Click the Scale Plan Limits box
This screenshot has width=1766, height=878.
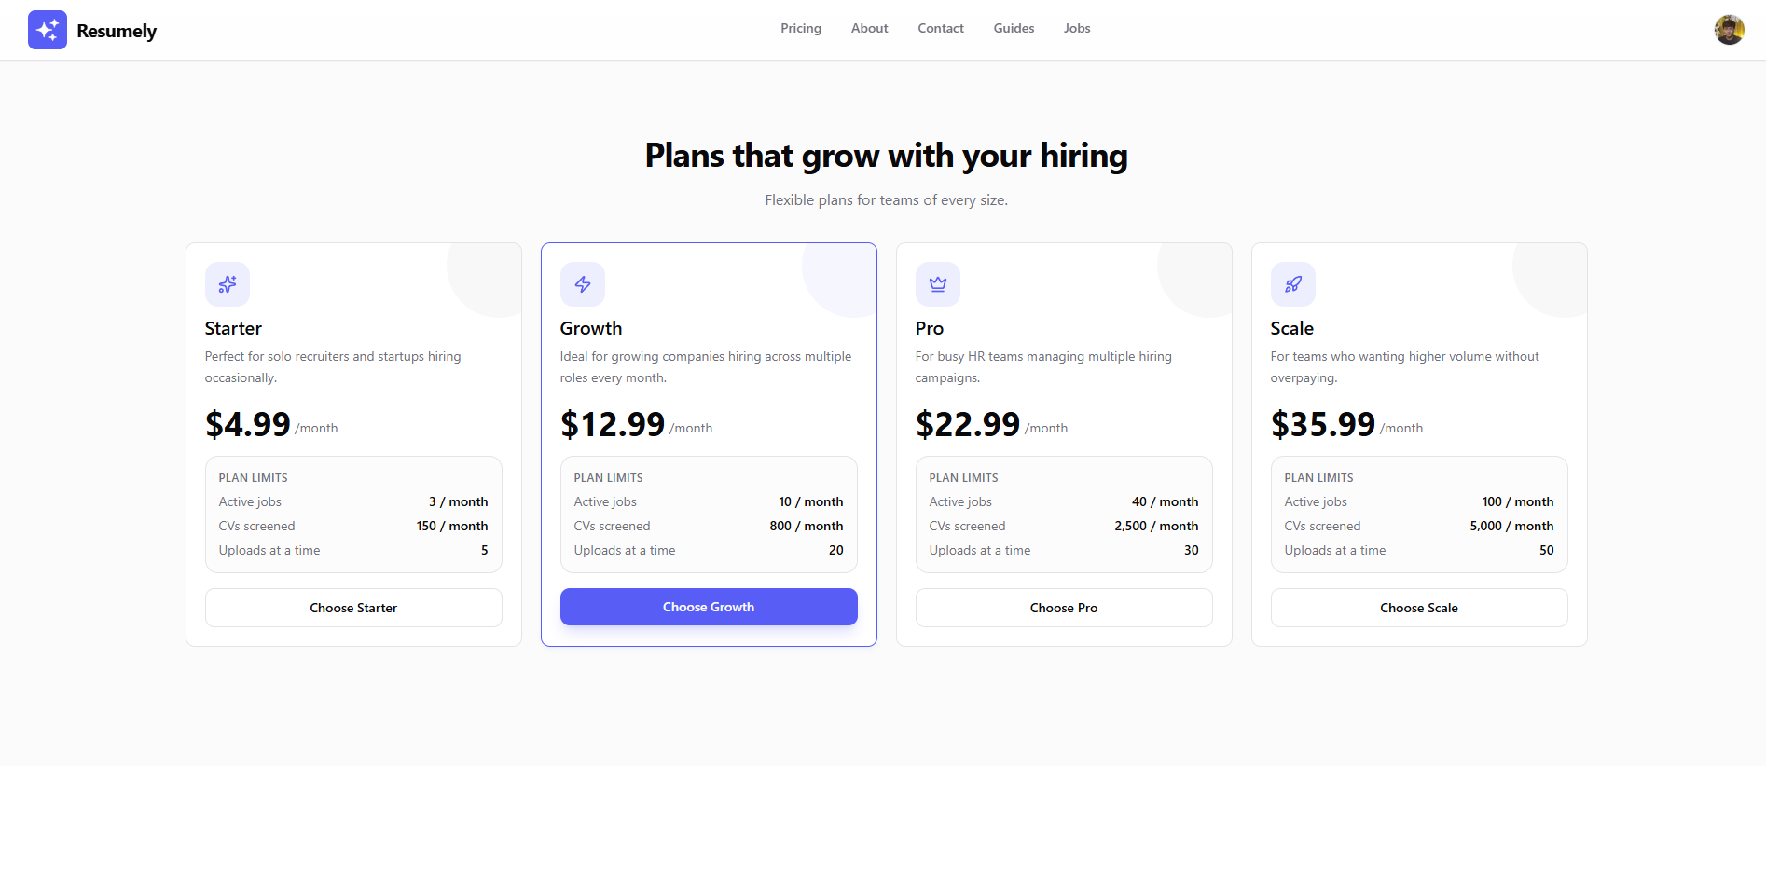click(x=1419, y=514)
